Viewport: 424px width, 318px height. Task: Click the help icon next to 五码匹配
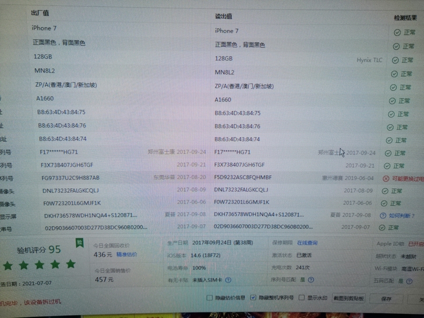point(409,281)
